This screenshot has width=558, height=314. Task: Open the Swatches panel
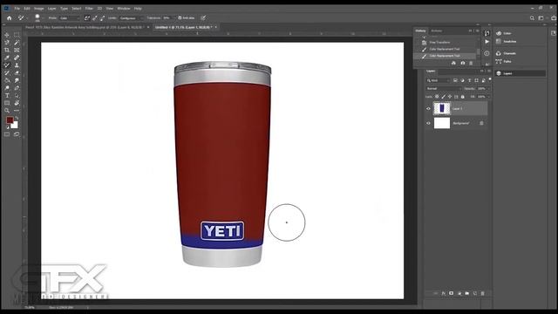pos(509,41)
